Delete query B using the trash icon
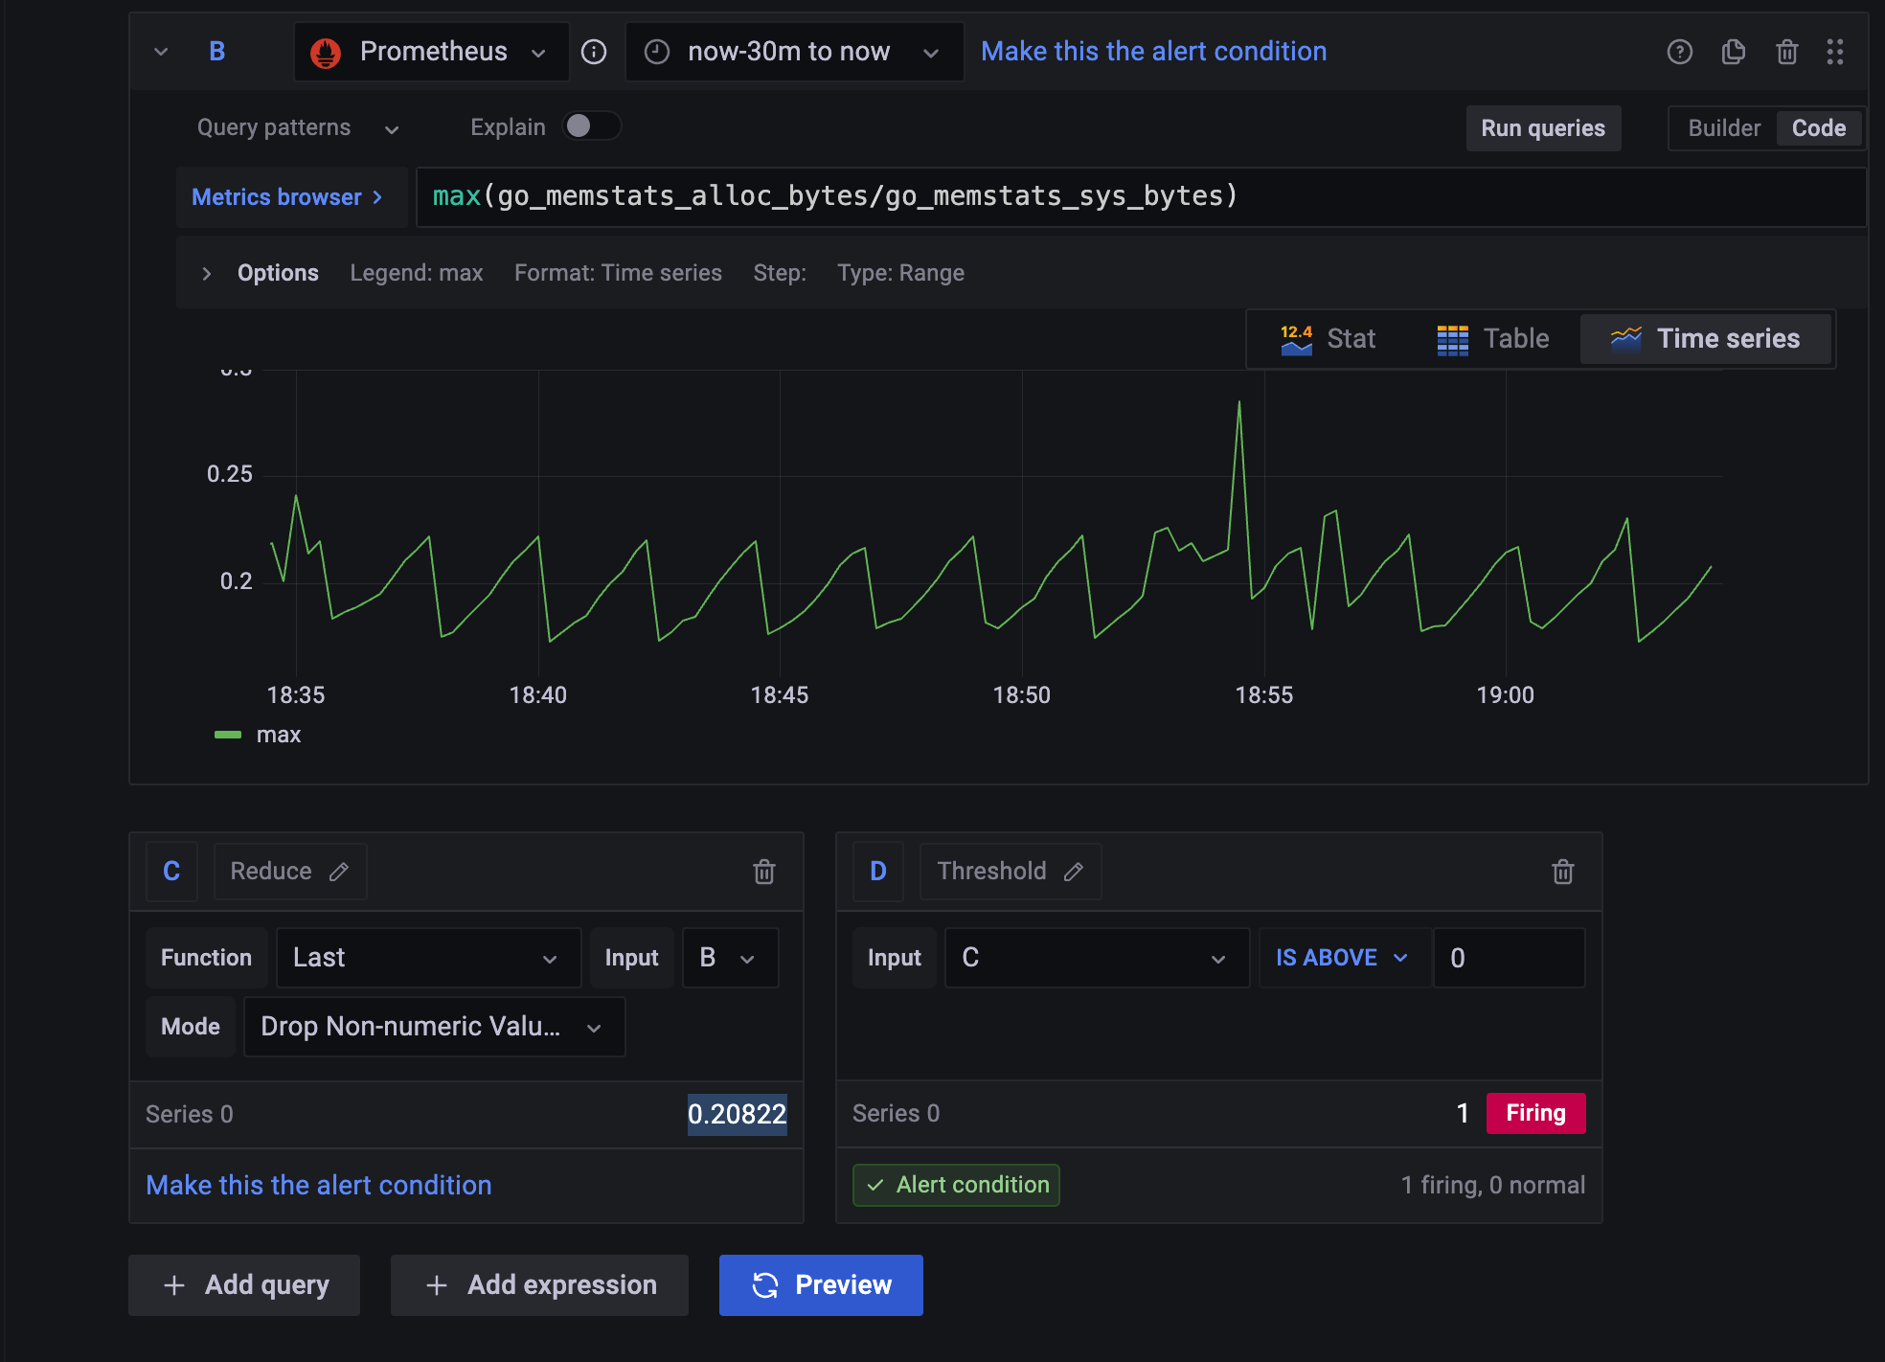This screenshot has height=1362, width=1885. (1786, 52)
